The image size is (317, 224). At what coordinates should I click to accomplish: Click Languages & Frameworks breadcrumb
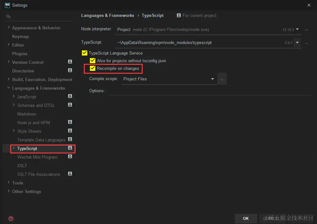click(107, 16)
